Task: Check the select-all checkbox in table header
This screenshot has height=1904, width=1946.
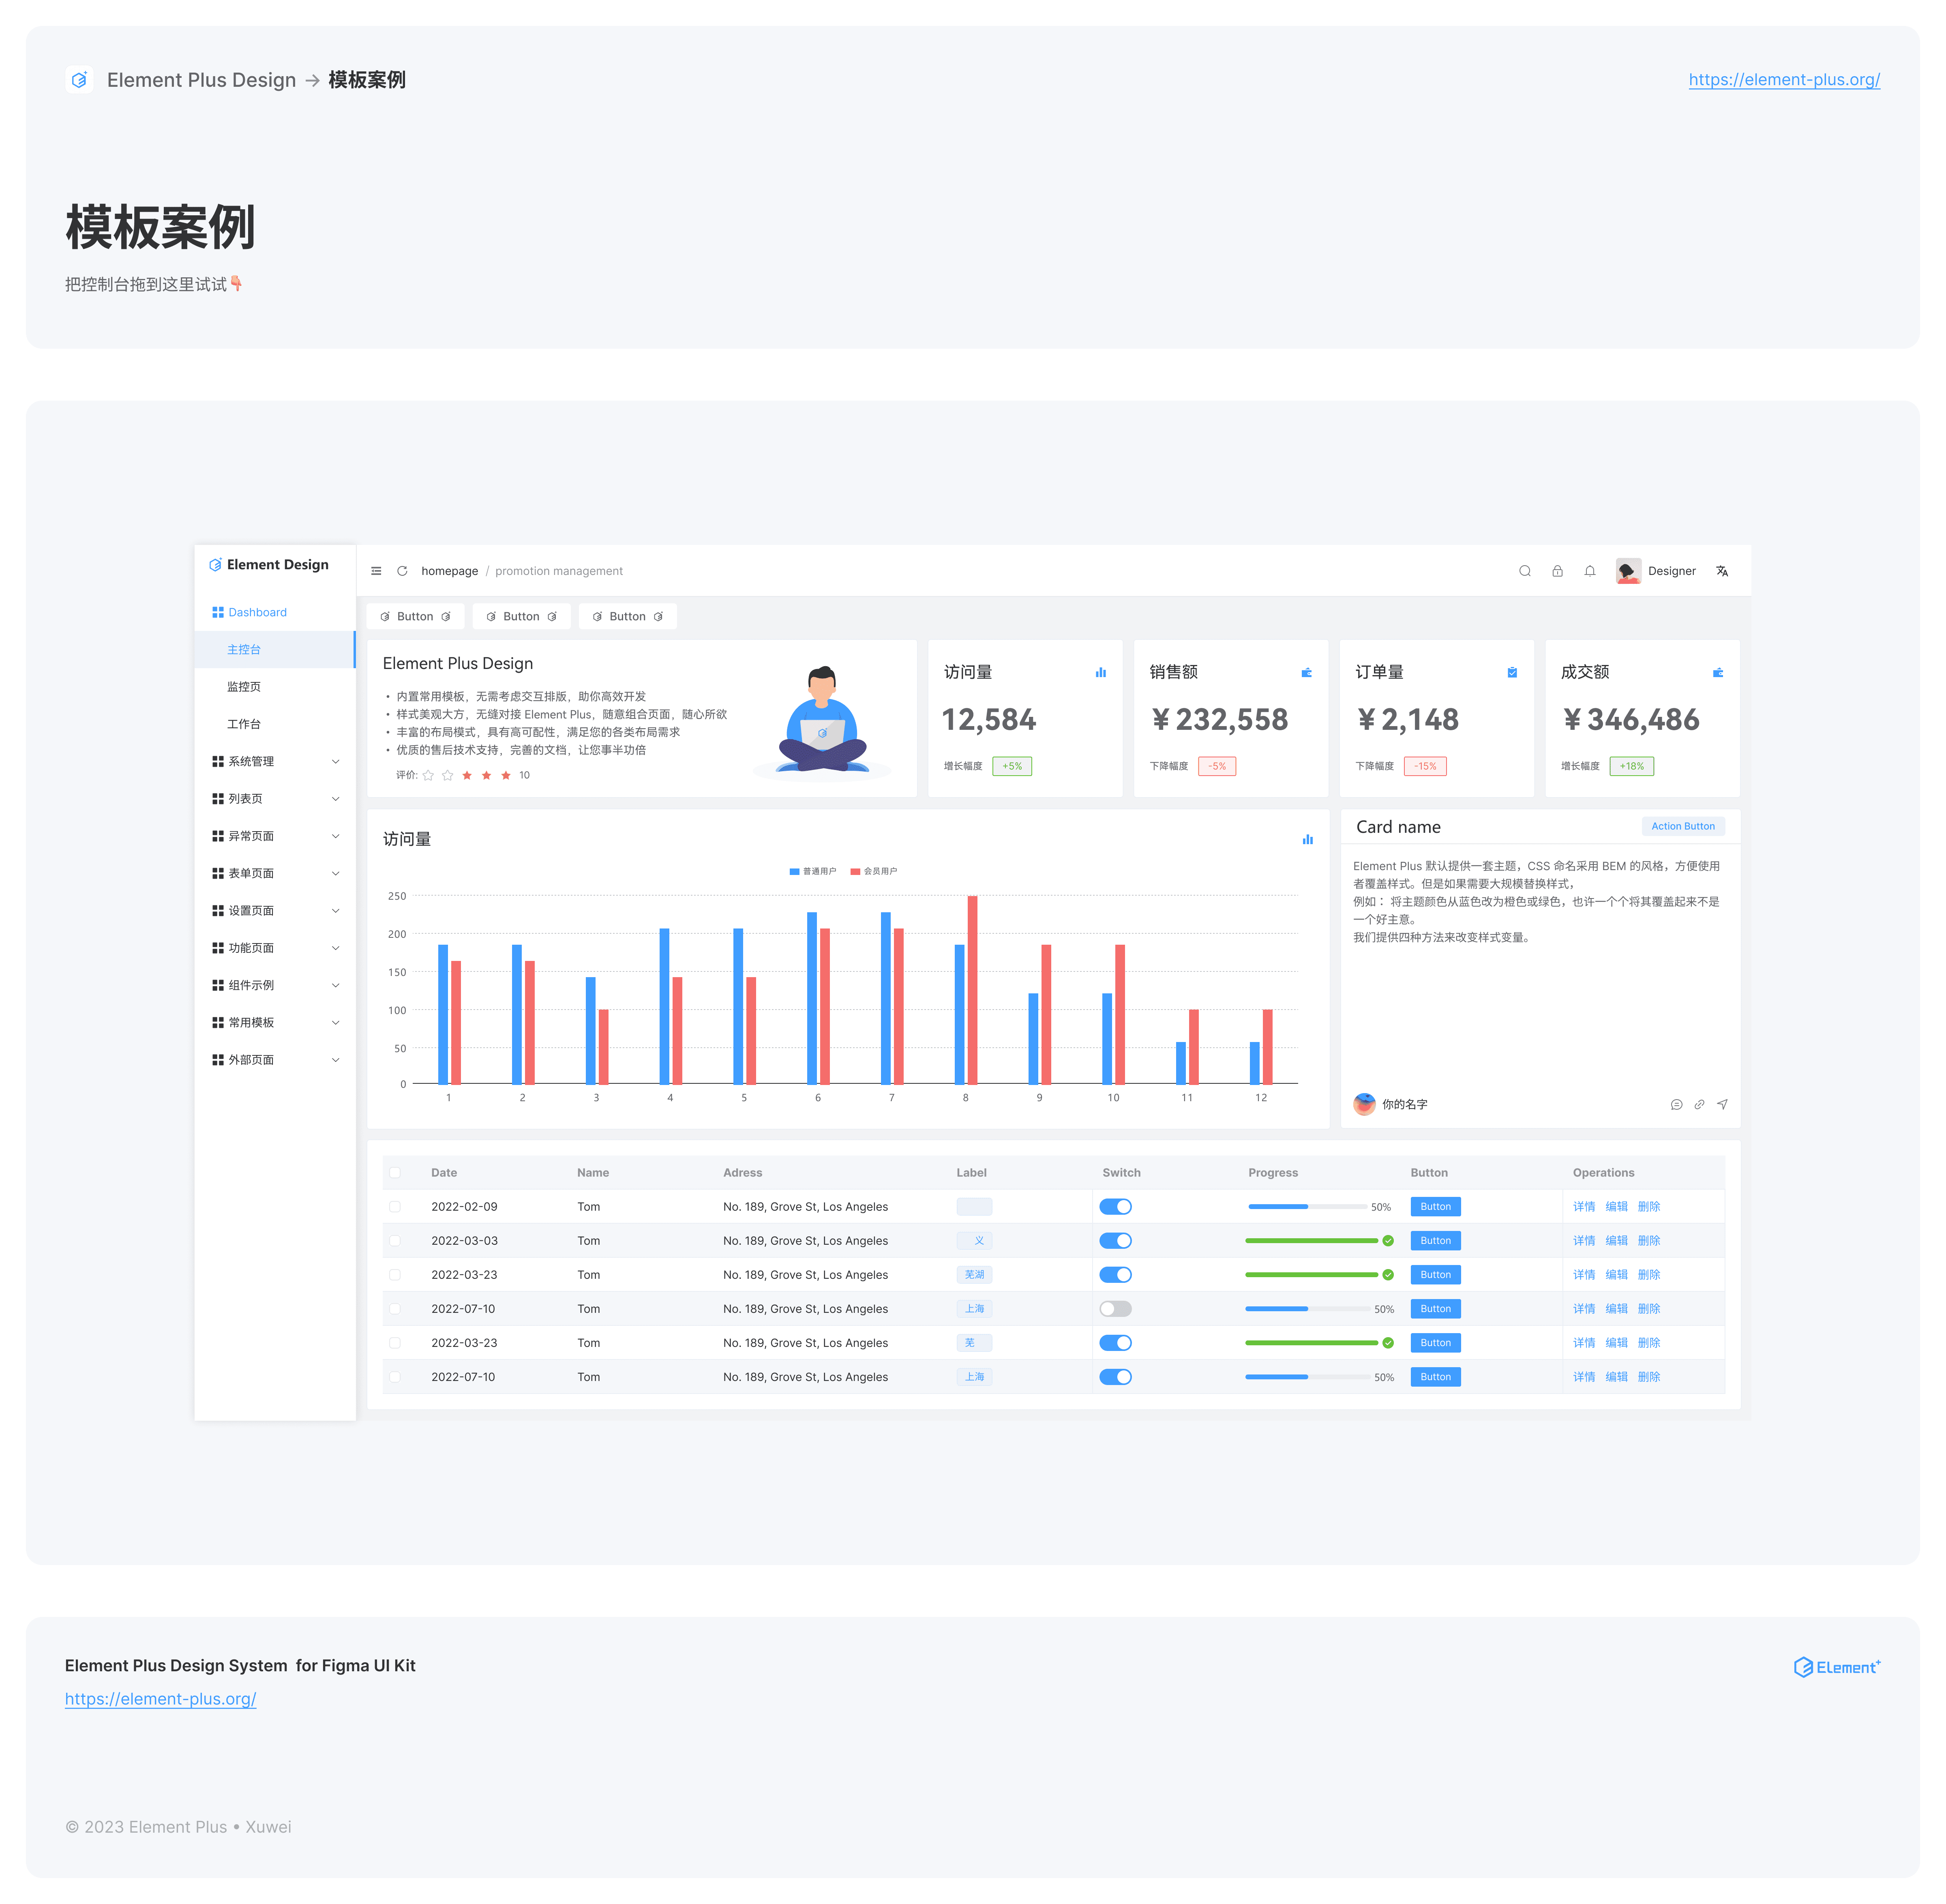Action: tap(395, 1172)
